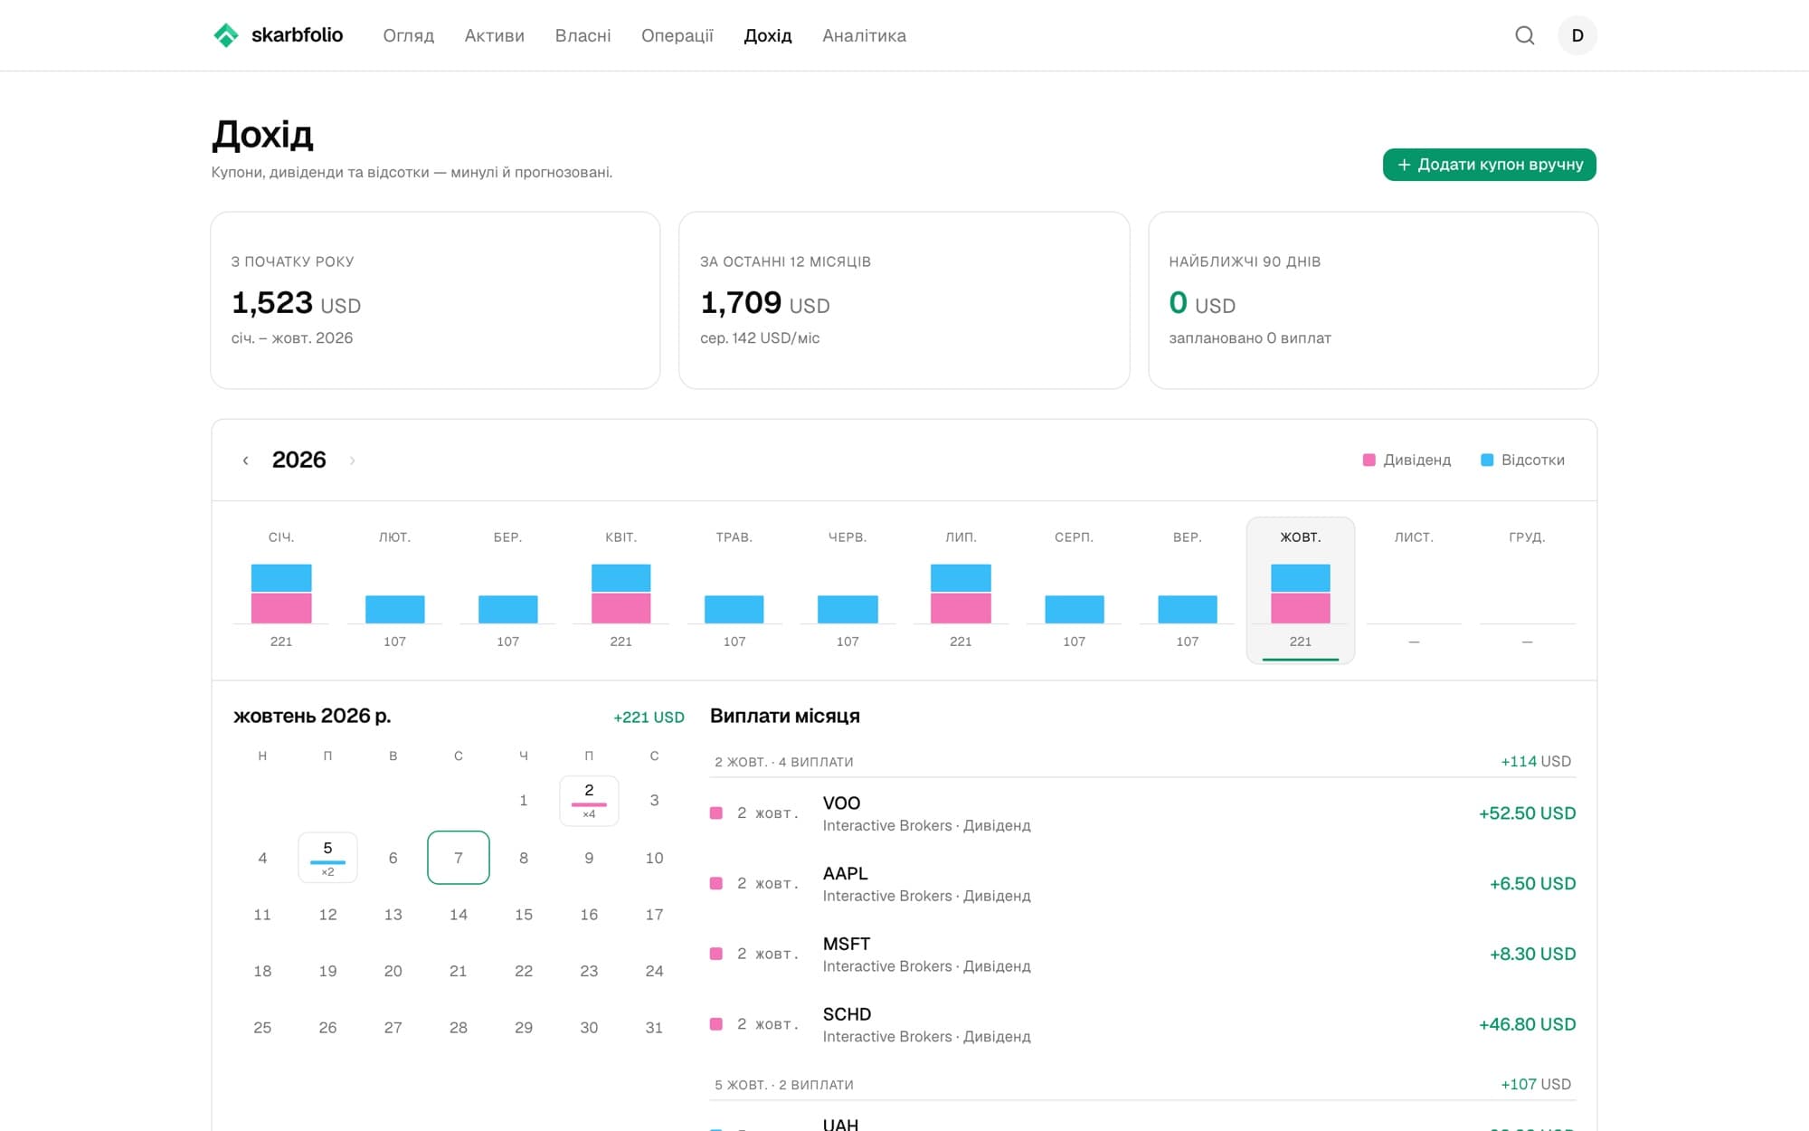
Task: Open the VOO dividend payout row
Action: pos(1142,813)
